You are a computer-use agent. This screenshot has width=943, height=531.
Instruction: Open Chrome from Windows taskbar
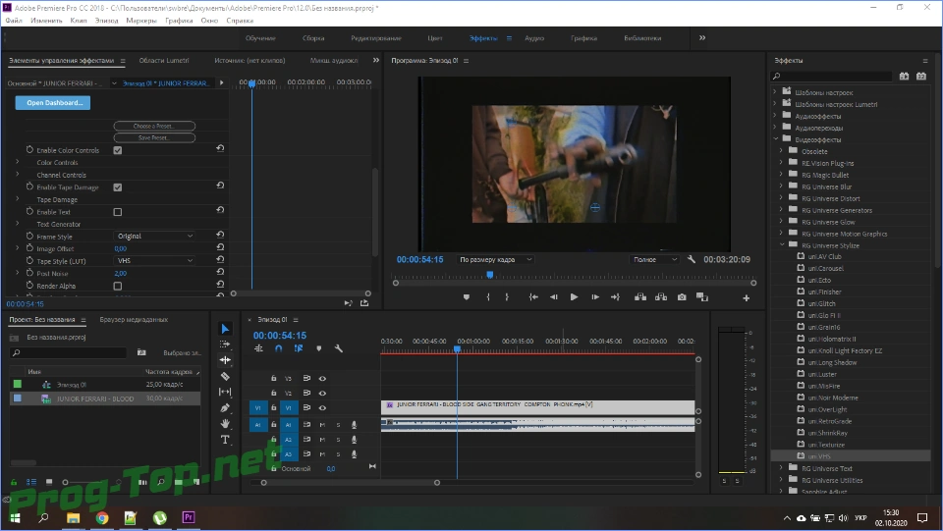[101, 518]
